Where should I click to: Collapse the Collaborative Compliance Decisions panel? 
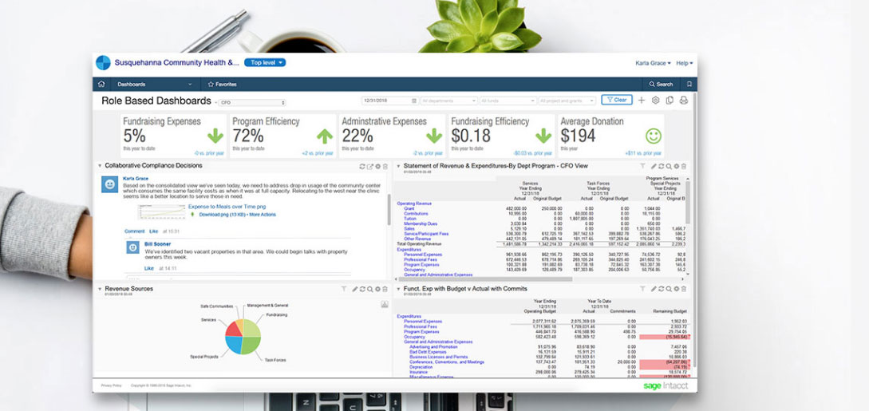100,166
